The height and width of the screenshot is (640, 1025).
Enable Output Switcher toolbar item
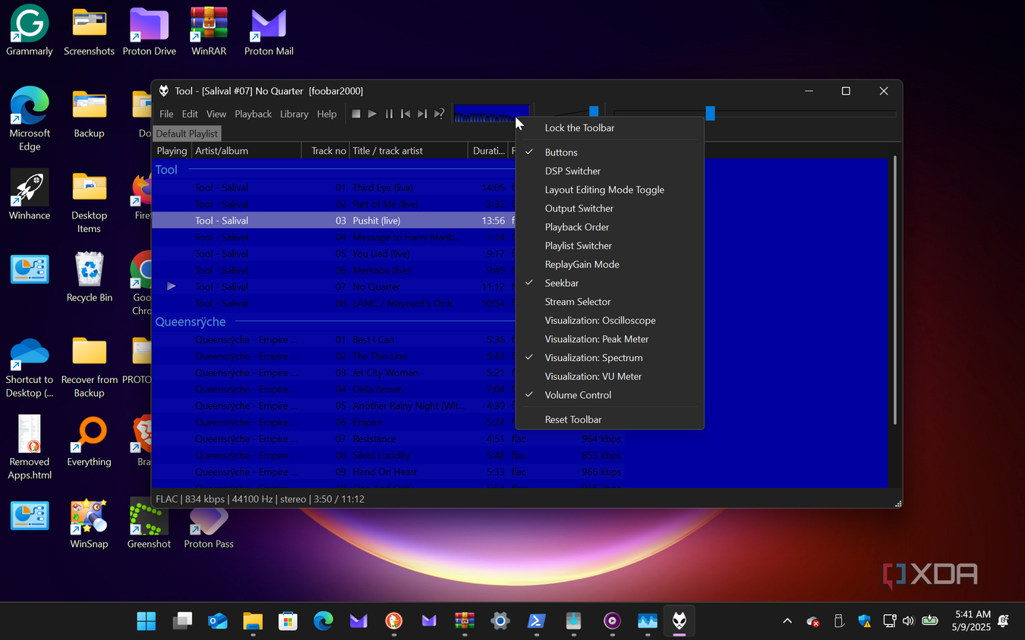coord(610,209)
